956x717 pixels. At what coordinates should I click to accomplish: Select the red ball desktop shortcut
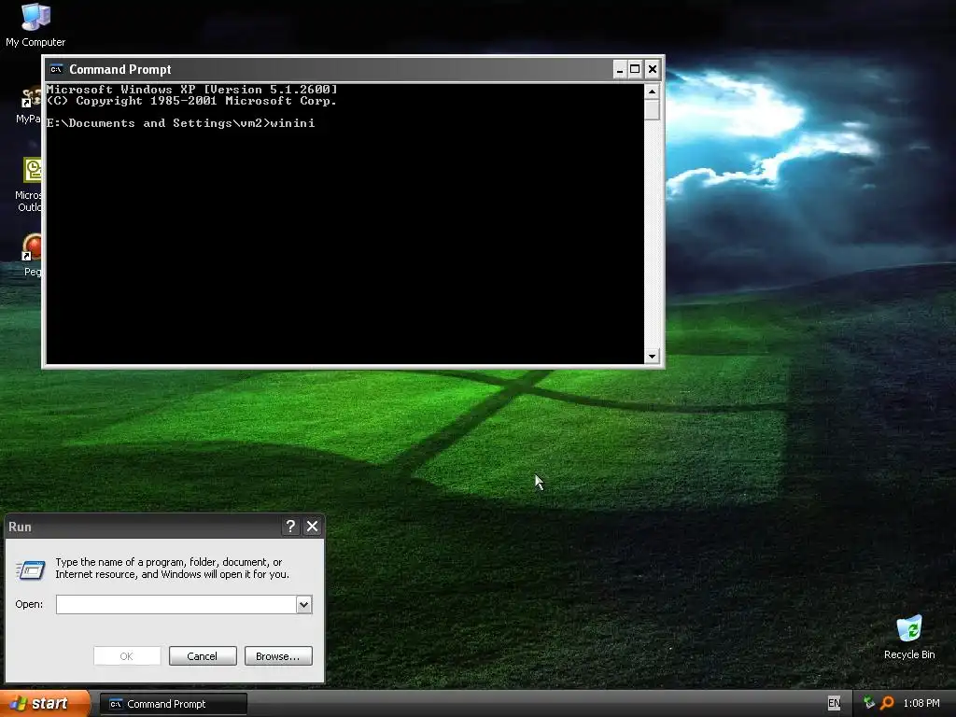point(32,254)
